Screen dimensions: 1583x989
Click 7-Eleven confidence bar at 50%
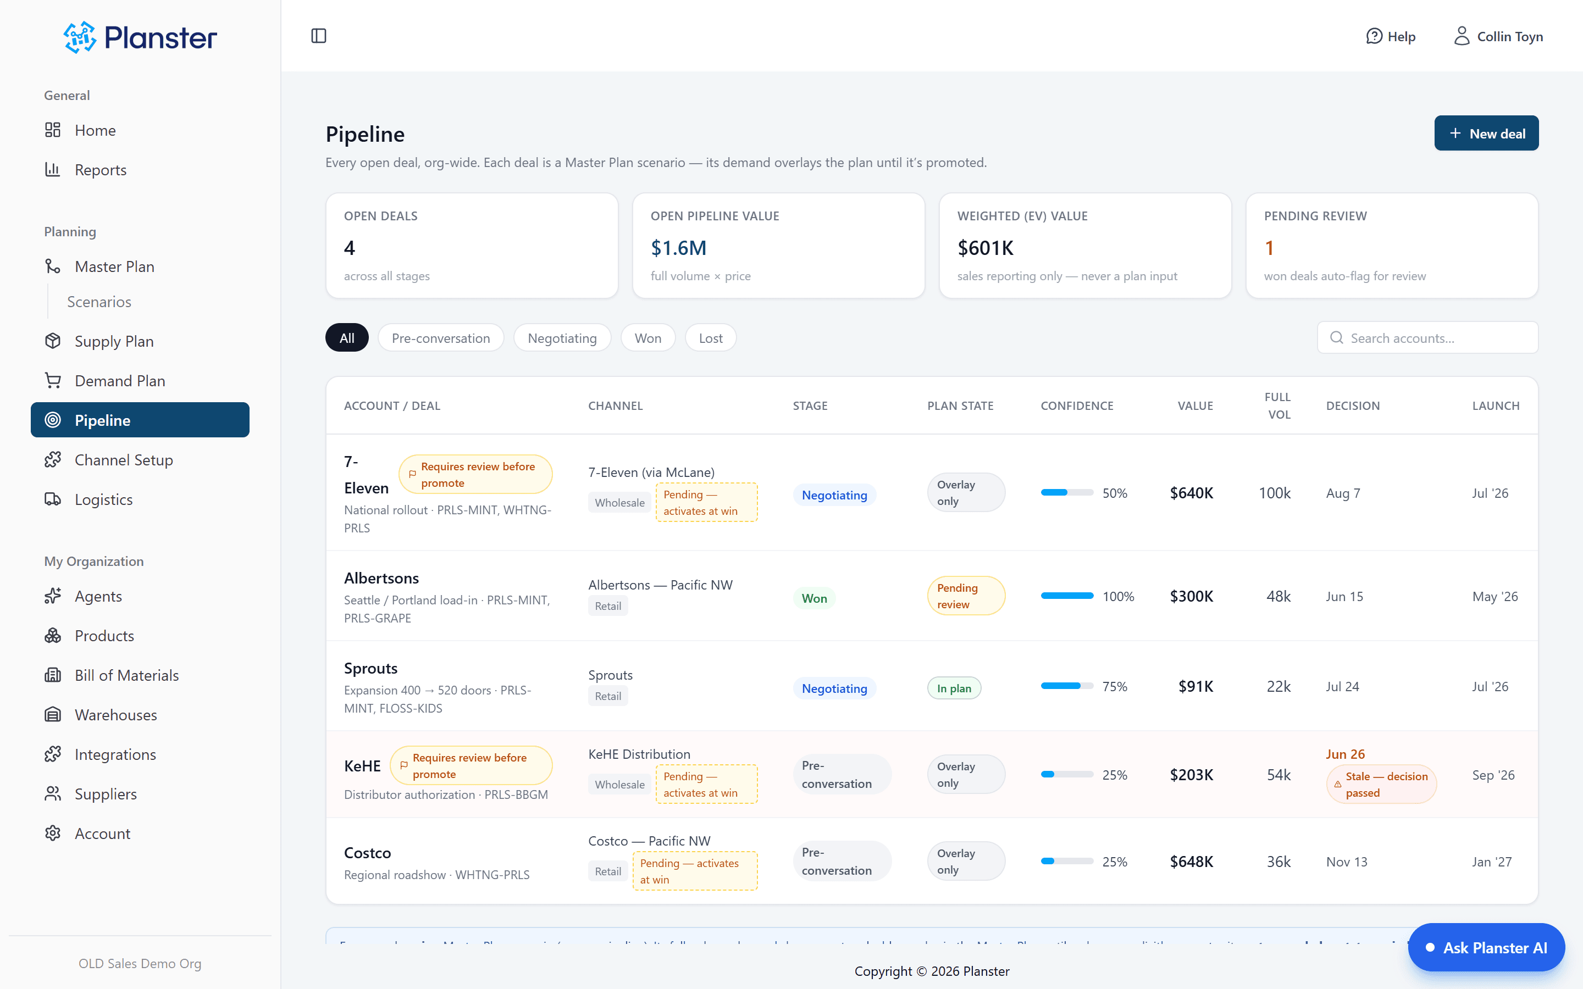tap(1067, 492)
